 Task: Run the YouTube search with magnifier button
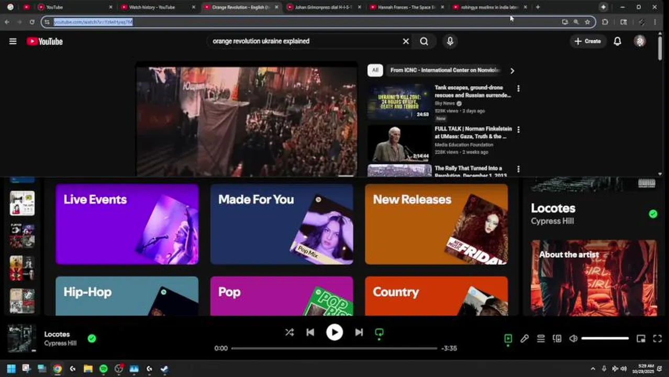click(424, 41)
